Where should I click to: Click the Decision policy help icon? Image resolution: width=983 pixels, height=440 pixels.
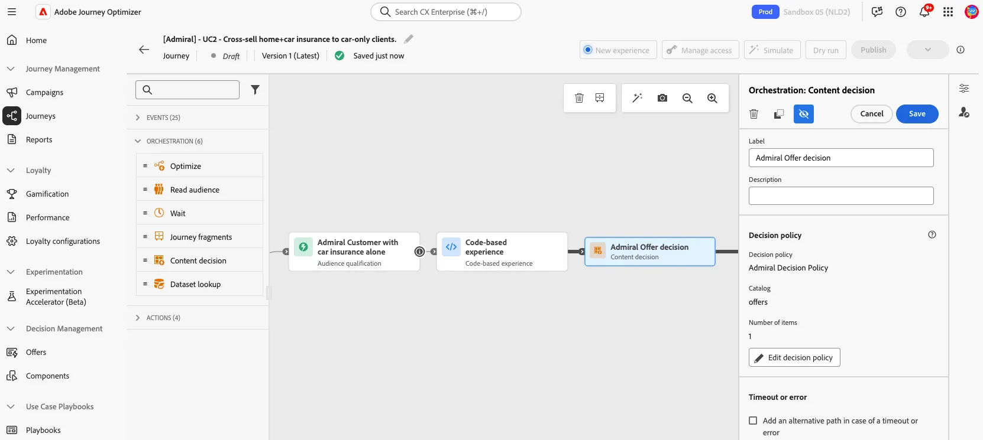coord(932,234)
